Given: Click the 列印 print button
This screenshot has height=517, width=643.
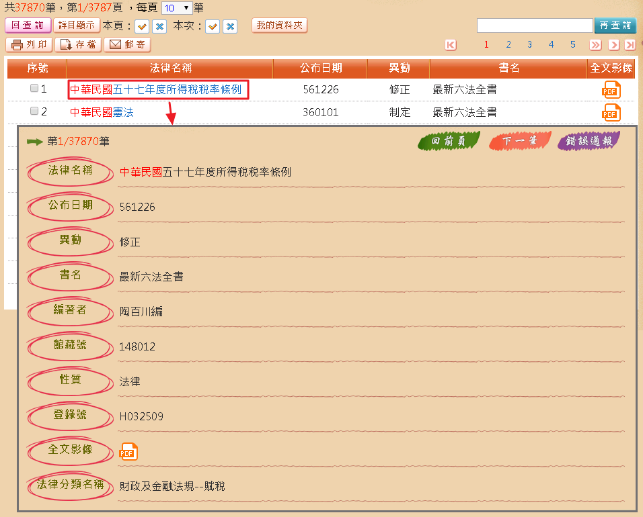Looking at the screenshot, I should pos(29,45).
